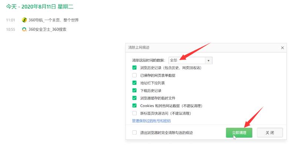304x160 pixels.
Task: Click the dropdown arrow next to 全部
Action: tap(208, 60)
